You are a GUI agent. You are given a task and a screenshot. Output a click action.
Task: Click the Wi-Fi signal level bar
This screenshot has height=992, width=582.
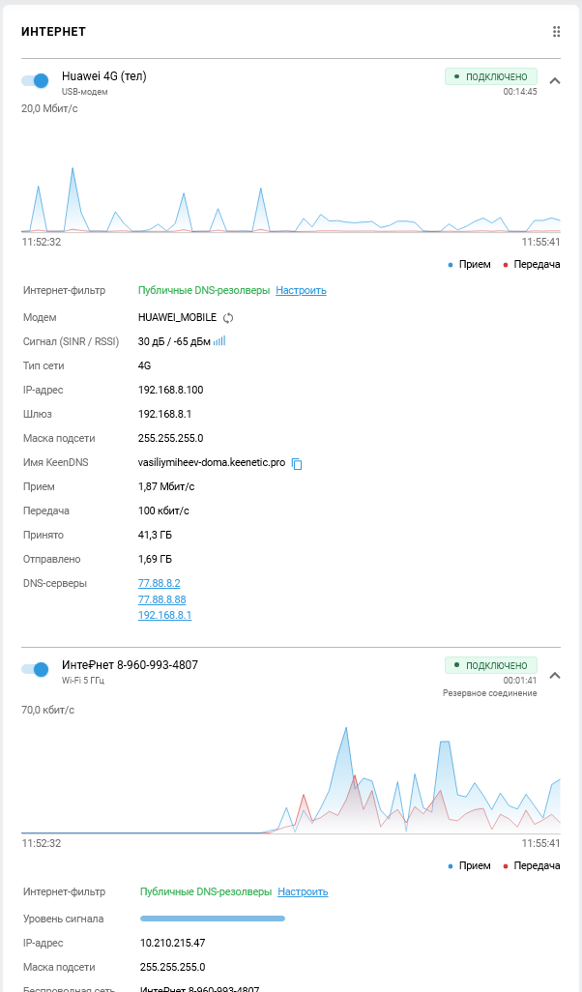pos(213,919)
